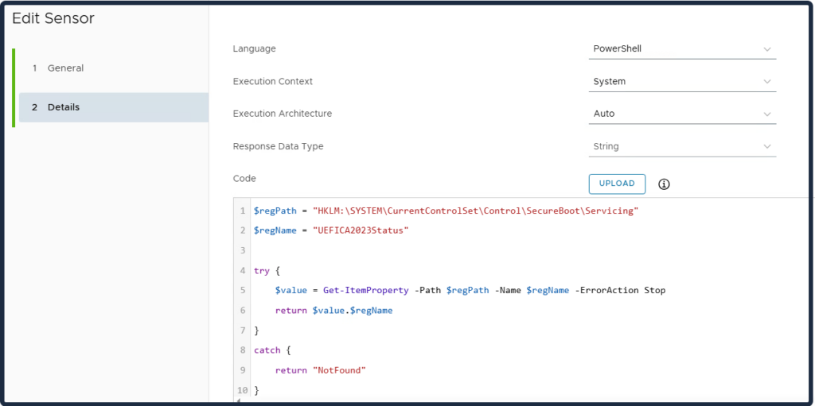
Task: Go to the General step
Action: (x=65, y=68)
